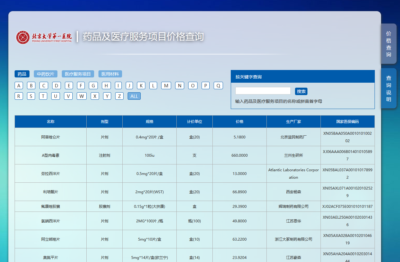Screen dimensions: 400x262
Task: Filter by letter I
Action: pos(118,86)
